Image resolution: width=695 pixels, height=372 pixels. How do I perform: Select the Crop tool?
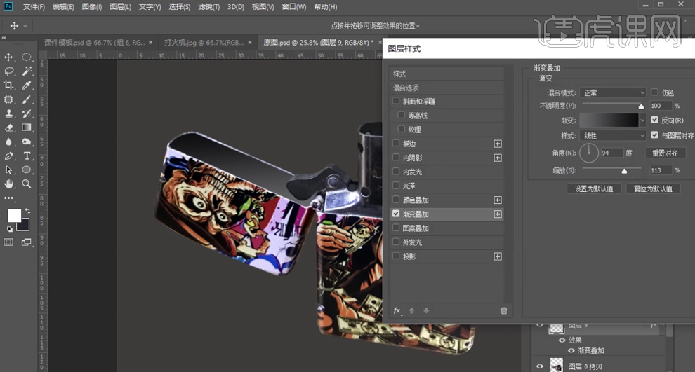click(x=9, y=85)
